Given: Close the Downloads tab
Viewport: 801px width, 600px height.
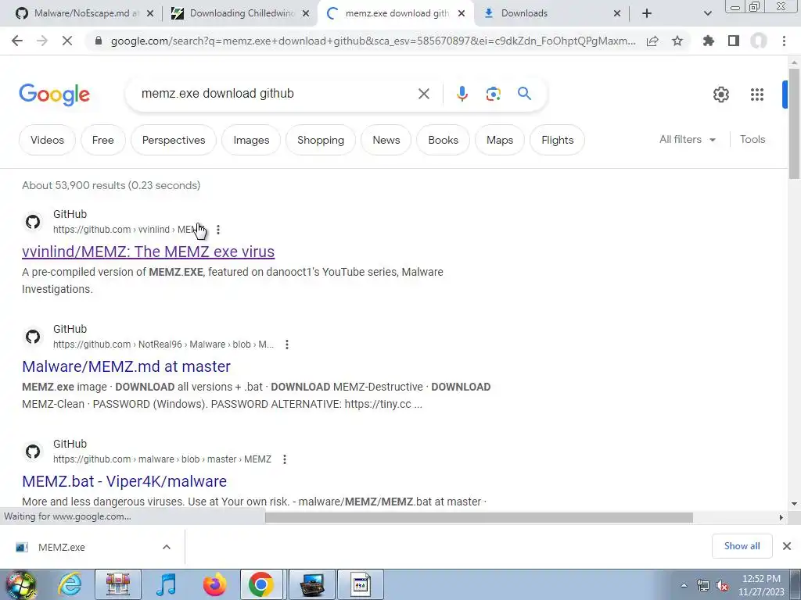Looking at the screenshot, I should coord(617,13).
